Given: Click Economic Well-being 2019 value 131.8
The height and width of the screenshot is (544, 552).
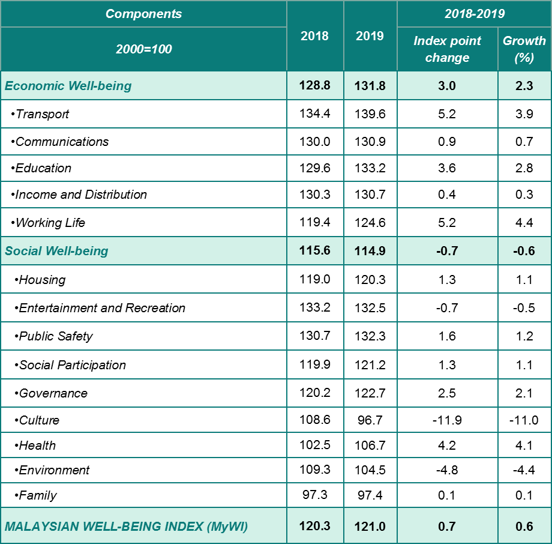Looking at the screenshot, I should [370, 86].
